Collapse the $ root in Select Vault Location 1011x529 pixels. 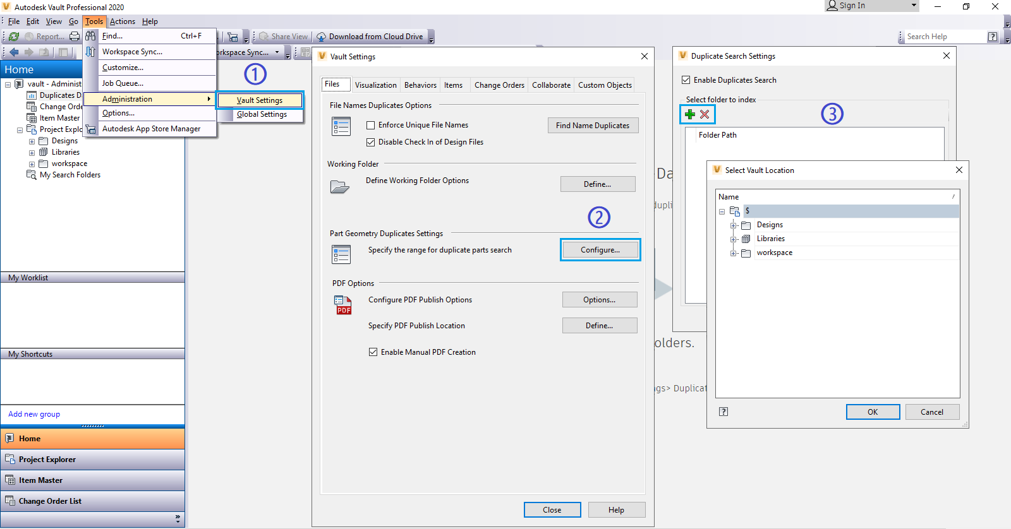722,211
